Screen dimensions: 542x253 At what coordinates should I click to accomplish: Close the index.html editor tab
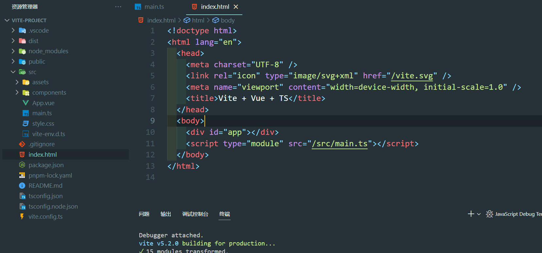(236, 7)
